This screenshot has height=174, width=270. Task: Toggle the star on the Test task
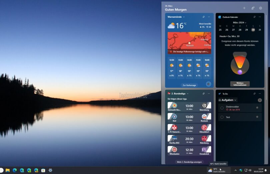(257, 117)
